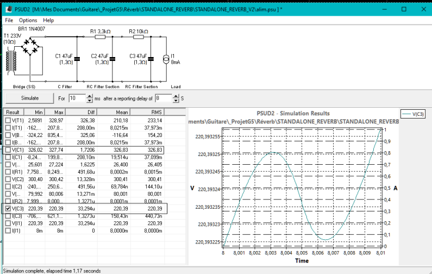Select the I1 8mA current load symbol
432x274 pixels.
pyautogui.click(x=166, y=59)
